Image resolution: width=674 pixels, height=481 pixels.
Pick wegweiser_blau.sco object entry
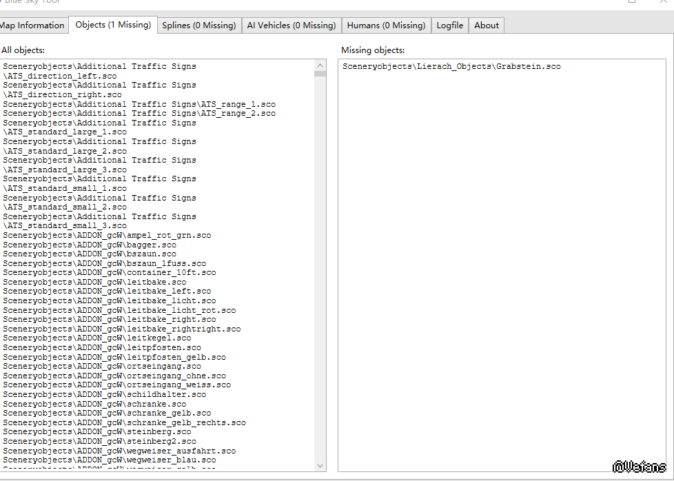(109, 460)
